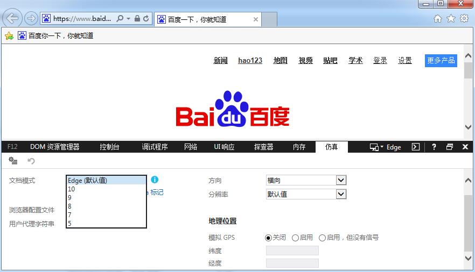The image size is (475, 272).
Task: Close the Baidu browser tab
Action: tap(256, 19)
